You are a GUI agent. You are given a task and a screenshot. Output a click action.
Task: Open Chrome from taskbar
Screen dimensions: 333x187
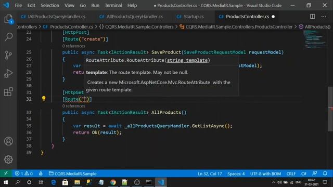click(x=113, y=182)
